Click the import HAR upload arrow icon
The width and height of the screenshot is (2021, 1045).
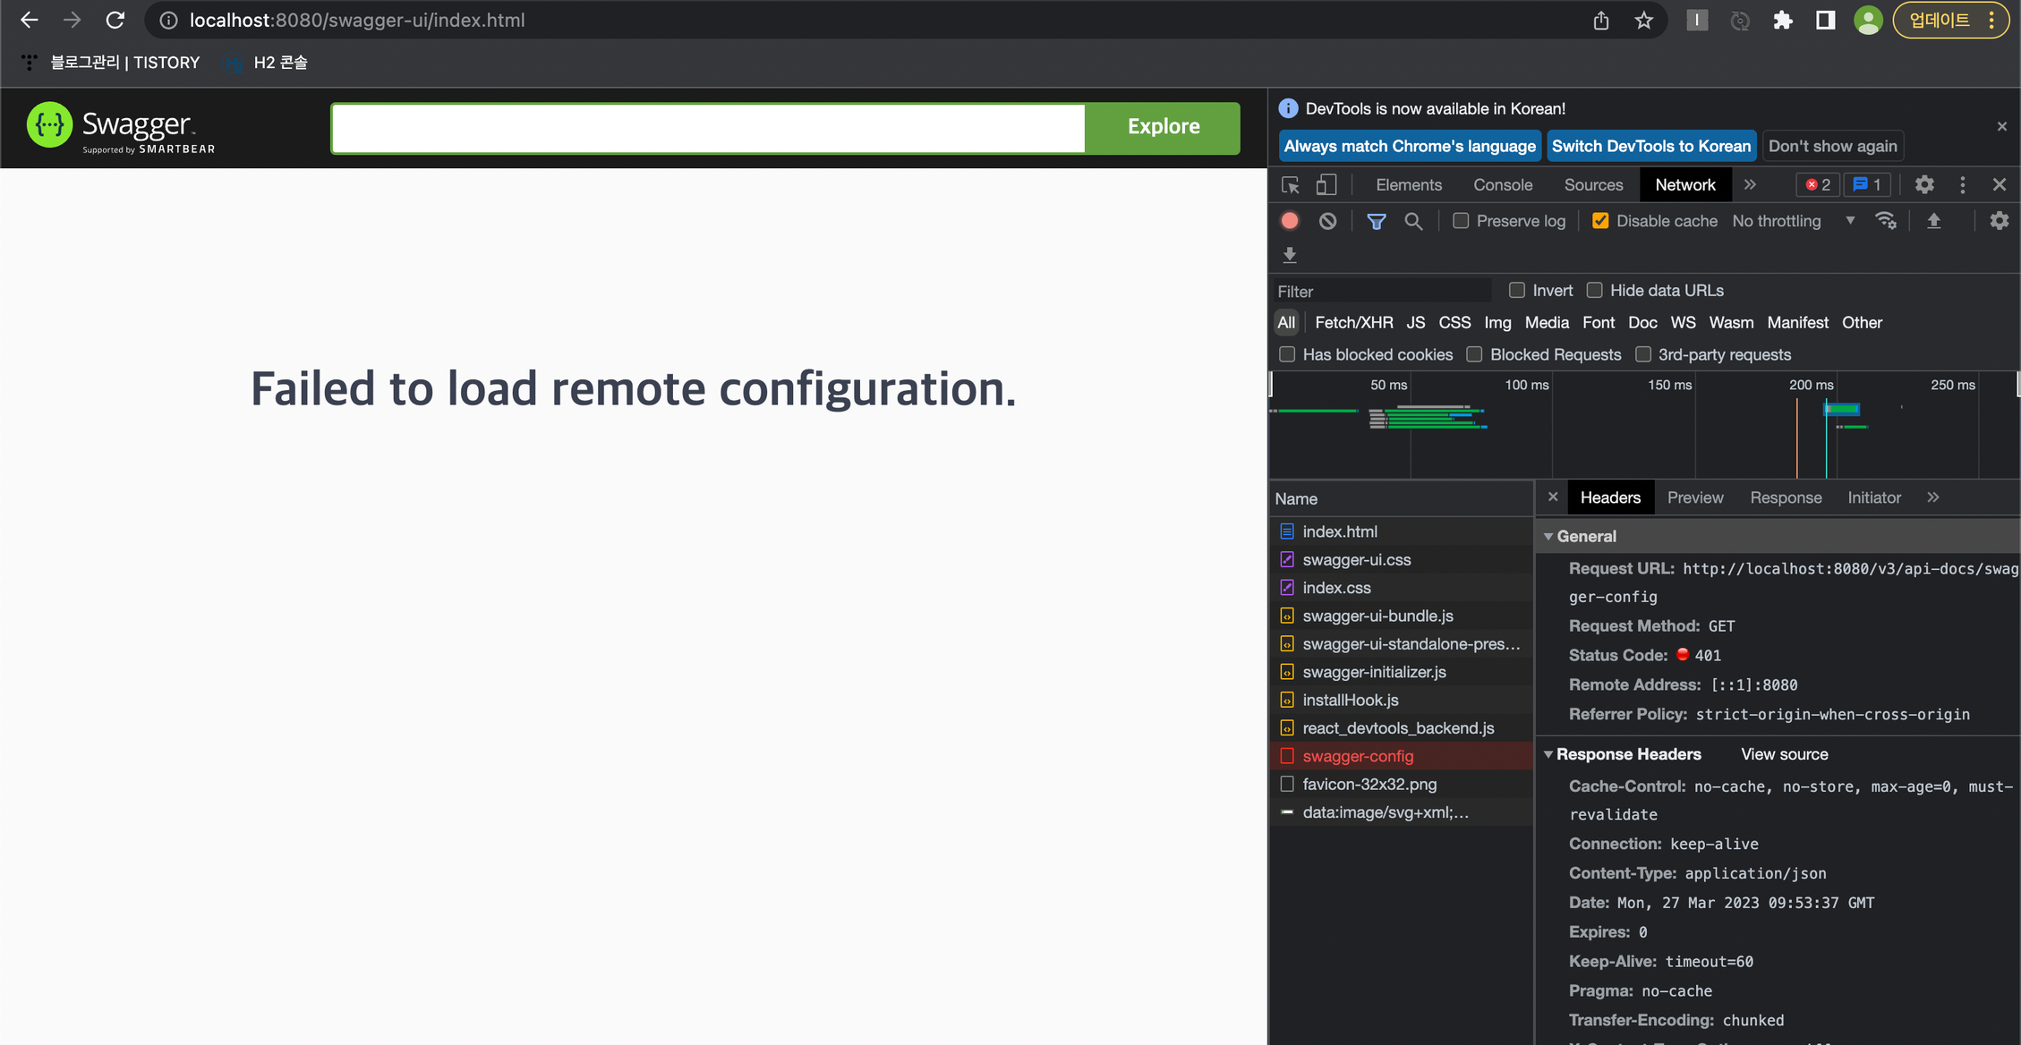click(1933, 221)
